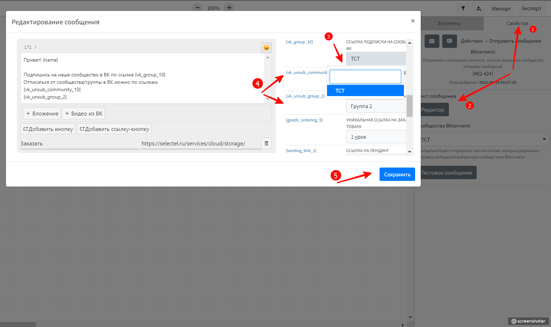Zoom in with the plus icon
Viewport: 551px width, 327px height.
pyautogui.click(x=229, y=7)
